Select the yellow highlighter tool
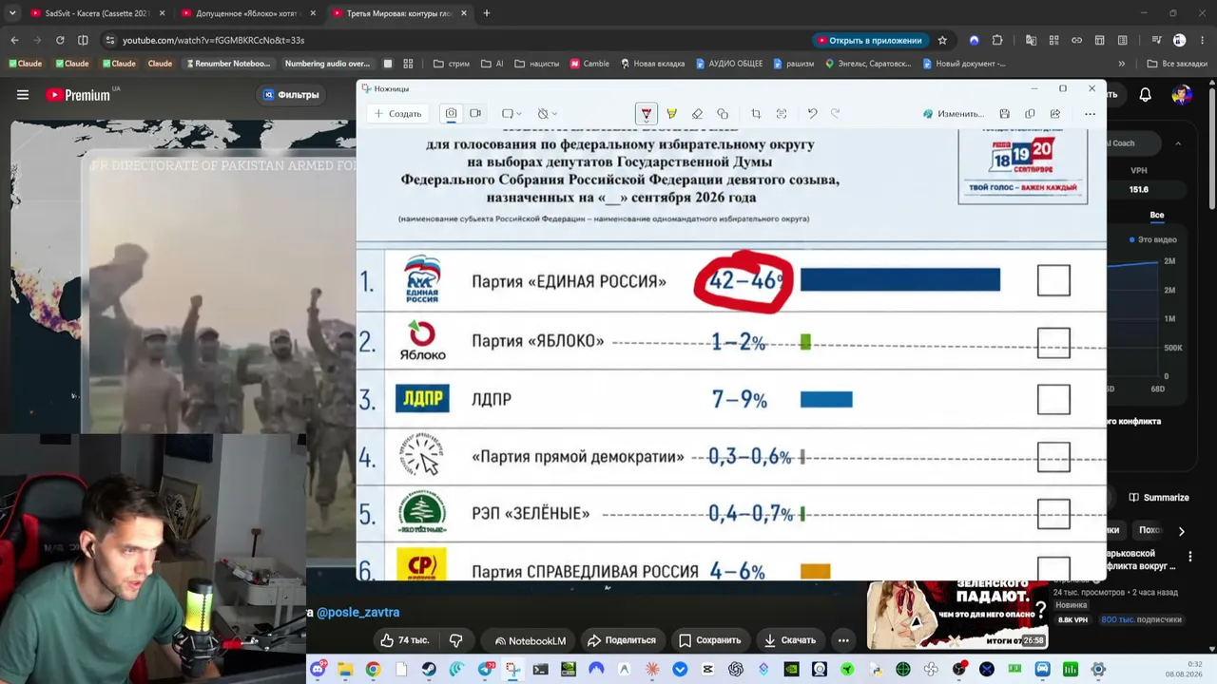This screenshot has height=684, width=1217. coord(671,114)
